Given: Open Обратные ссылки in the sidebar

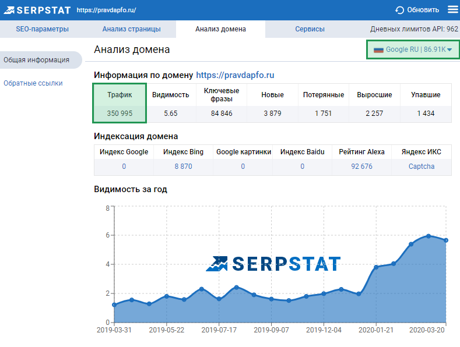Looking at the screenshot, I should tap(33, 83).
